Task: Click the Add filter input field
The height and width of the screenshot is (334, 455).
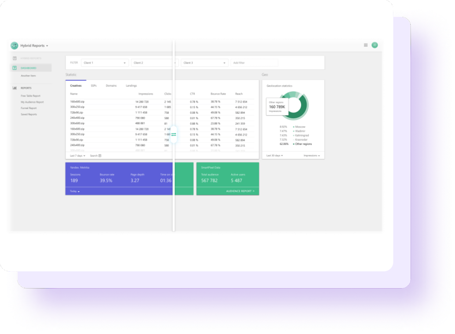Action: point(254,63)
